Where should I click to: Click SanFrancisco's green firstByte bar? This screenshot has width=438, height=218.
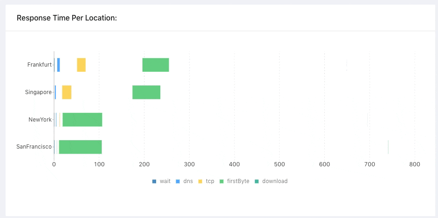click(80, 147)
